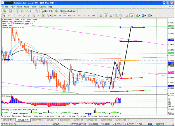Launch MetaEditor via yellow diamond icon

56,11
